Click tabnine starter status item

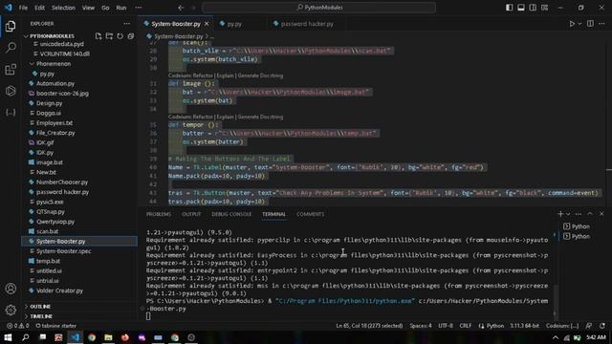tap(55, 326)
